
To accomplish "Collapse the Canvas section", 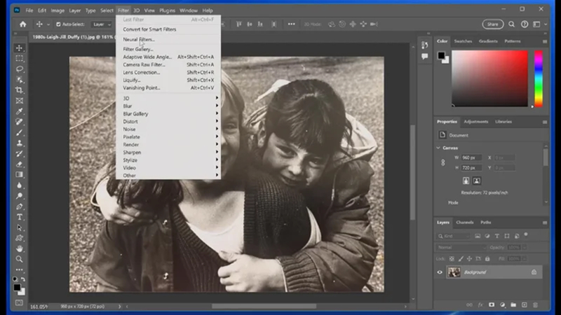I will [x=438, y=148].
